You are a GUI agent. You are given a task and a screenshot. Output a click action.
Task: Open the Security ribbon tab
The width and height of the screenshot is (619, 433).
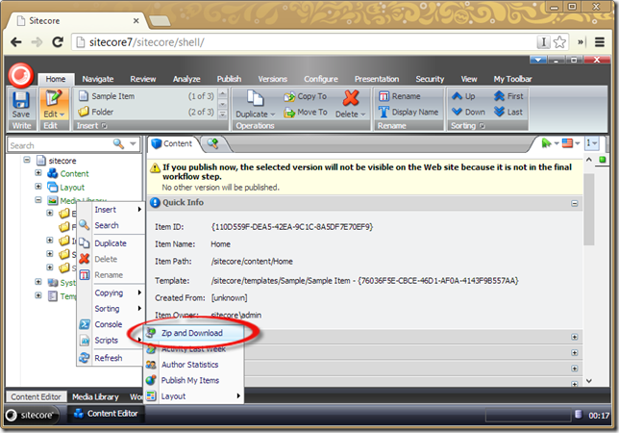click(430, 79)
